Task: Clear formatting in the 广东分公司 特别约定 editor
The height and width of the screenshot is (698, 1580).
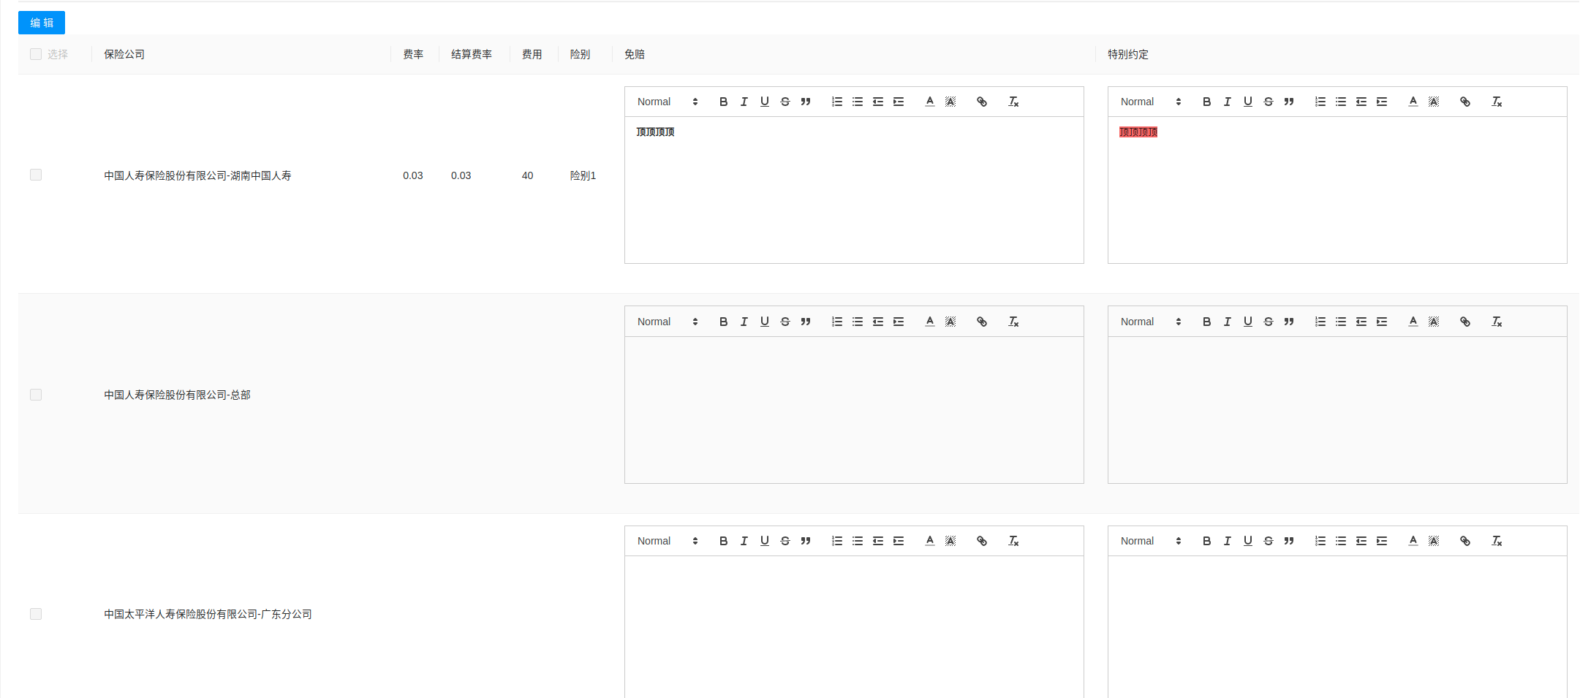Action: [1497, 541]
